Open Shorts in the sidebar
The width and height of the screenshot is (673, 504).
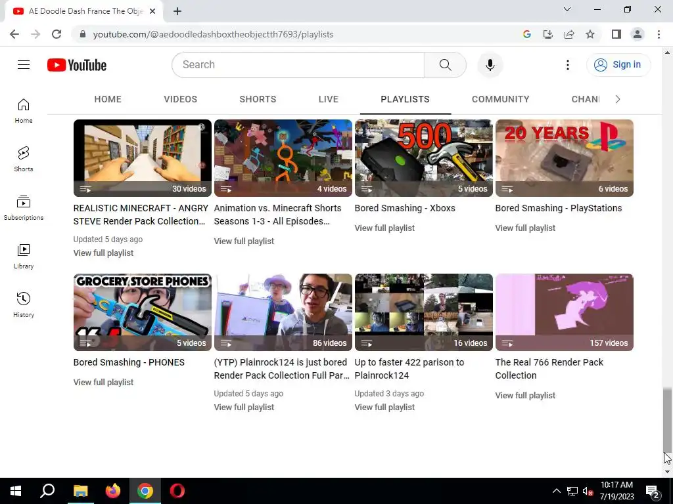coord(24,159)
